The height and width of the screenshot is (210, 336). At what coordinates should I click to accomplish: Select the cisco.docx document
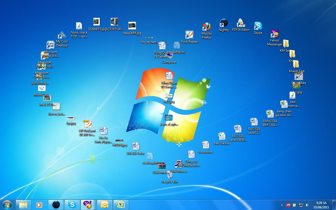[206, 145]
